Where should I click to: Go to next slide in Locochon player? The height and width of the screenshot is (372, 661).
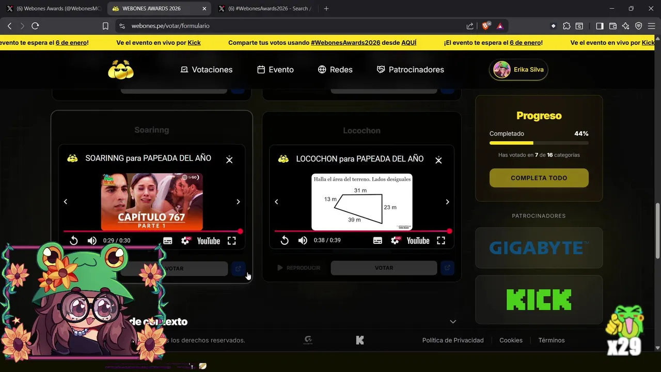[x=447, y=202]
